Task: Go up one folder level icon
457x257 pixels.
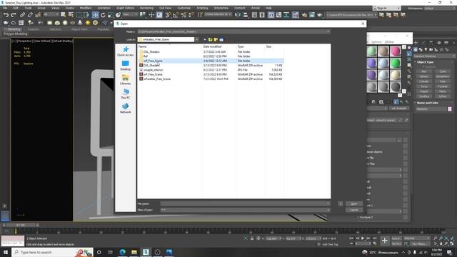Action: pos(210,39)
